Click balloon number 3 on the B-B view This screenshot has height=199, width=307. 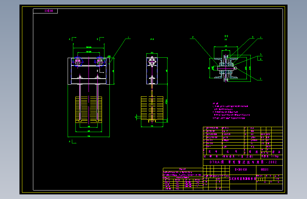pos(252,37)
